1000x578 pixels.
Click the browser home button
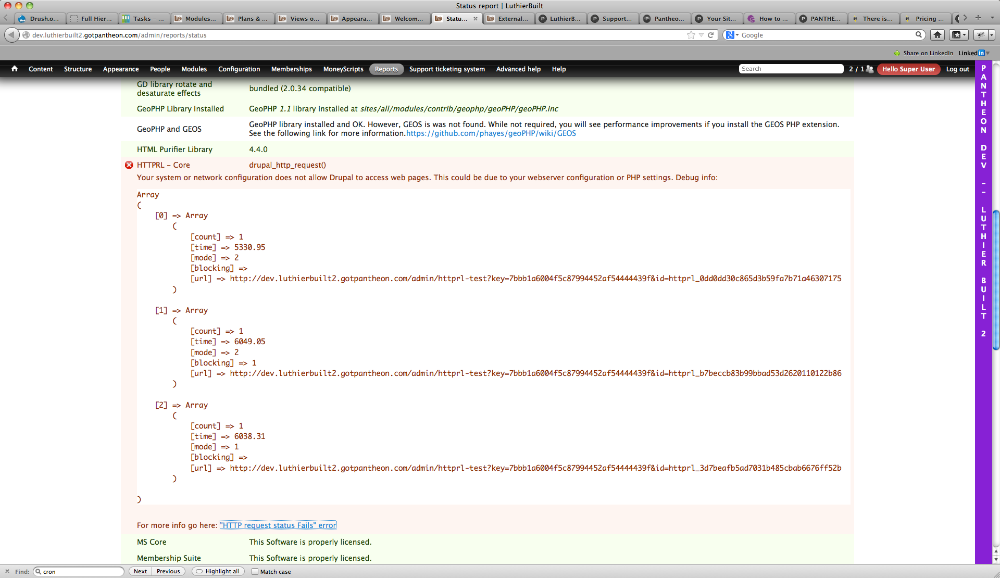938,35
